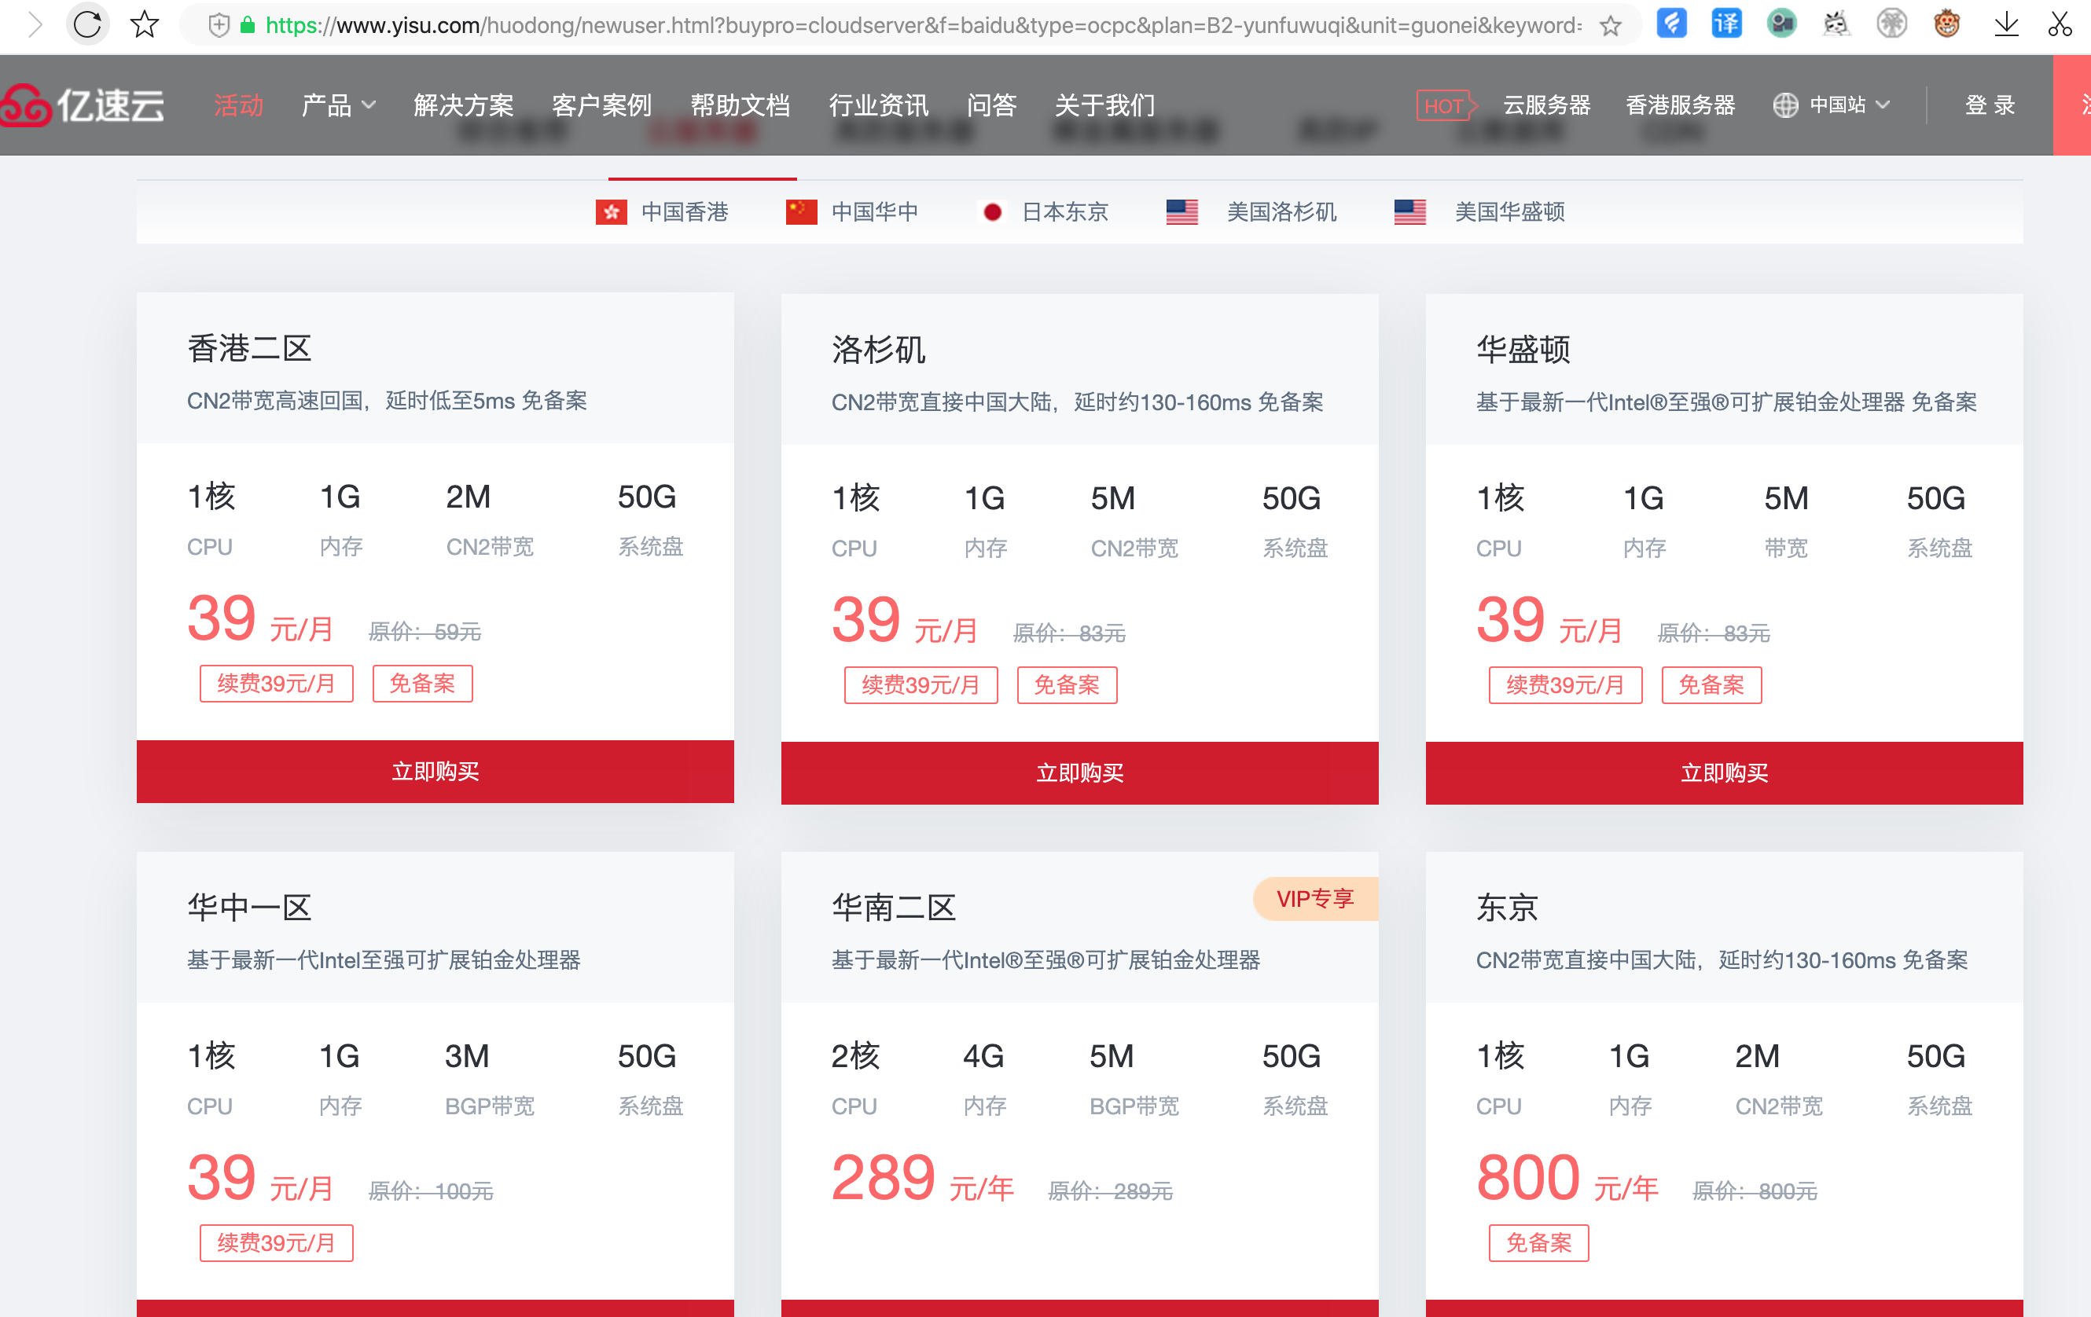Click the 289 元/年 price
2091x1317 pixels.
point(922,1178)
